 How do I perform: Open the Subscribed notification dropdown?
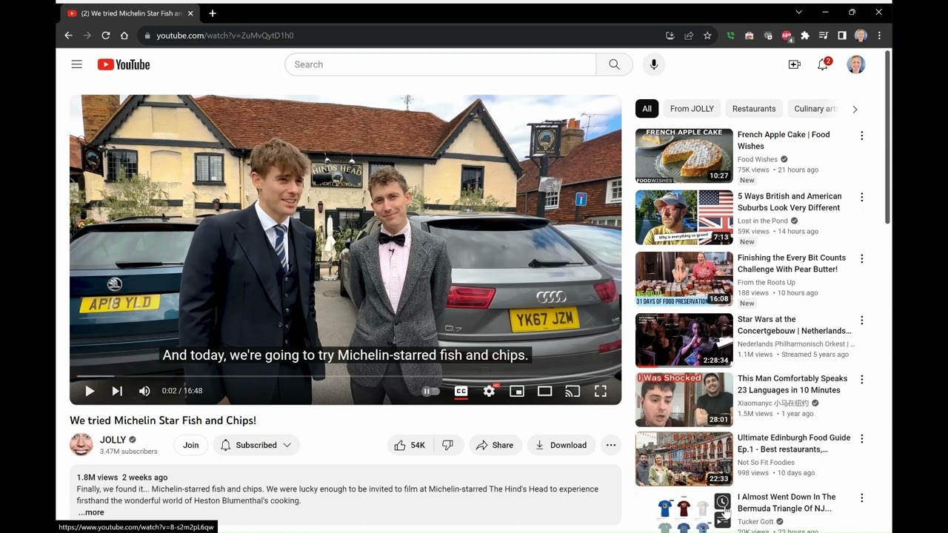(x=256, y=445)
